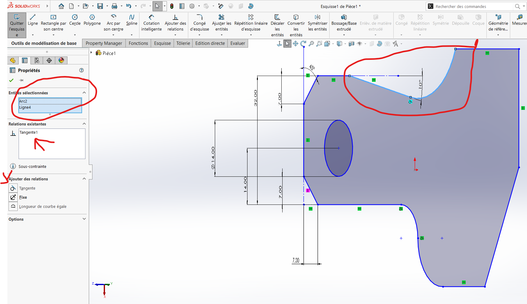Expand the SolidWorks menu arrow next to logo
The height and width of the screenshot is (304, 527).
(x=47, y=6)
